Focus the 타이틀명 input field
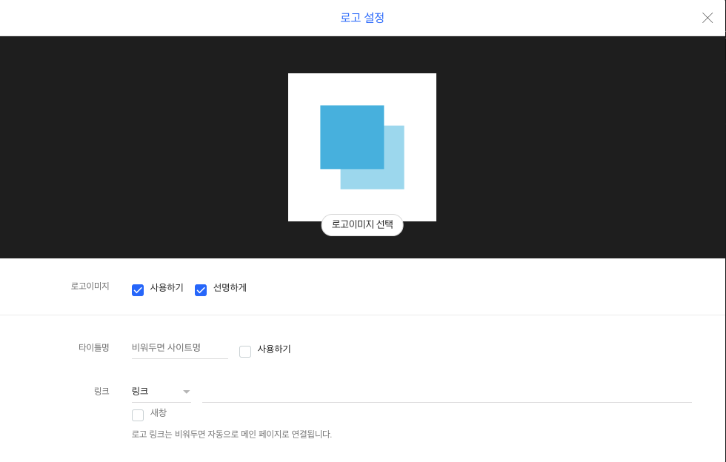This screenshot has height=462, width=726. coord(179,348)
